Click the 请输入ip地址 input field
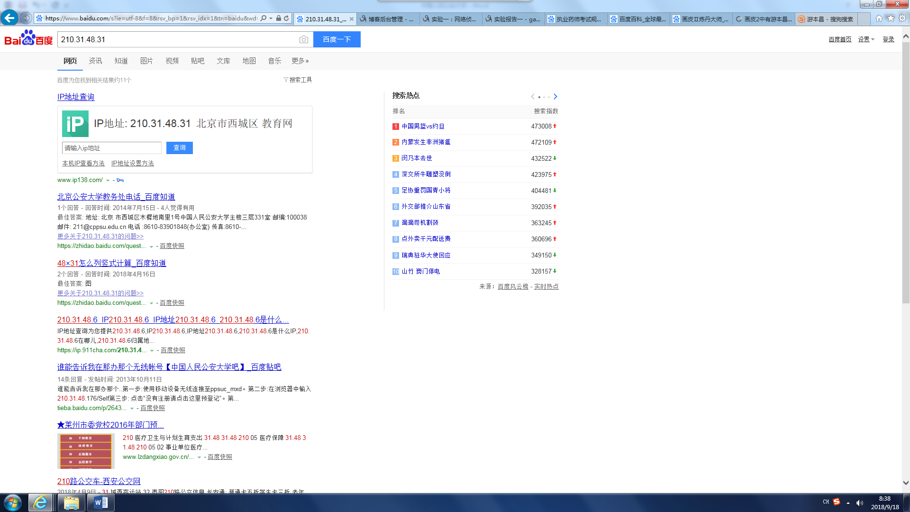The height and width of the screenshot is (512, 910). pyautogui.click(x=111, y=148)
